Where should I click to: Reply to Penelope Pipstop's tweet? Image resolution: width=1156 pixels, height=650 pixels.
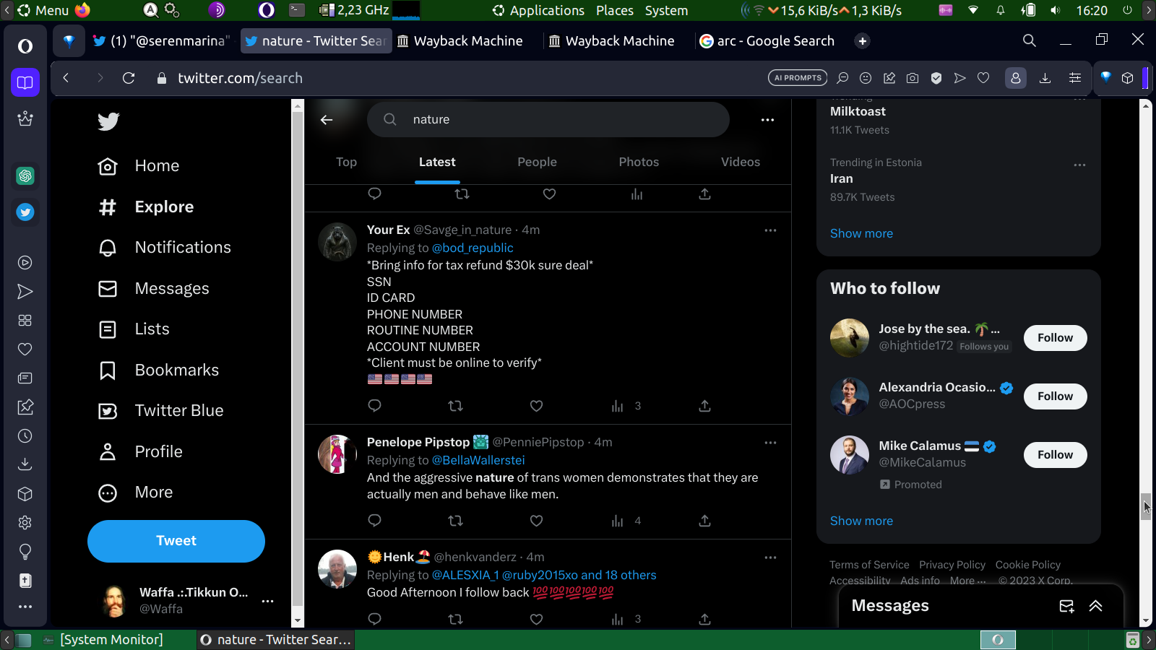(x=374, y=521)
